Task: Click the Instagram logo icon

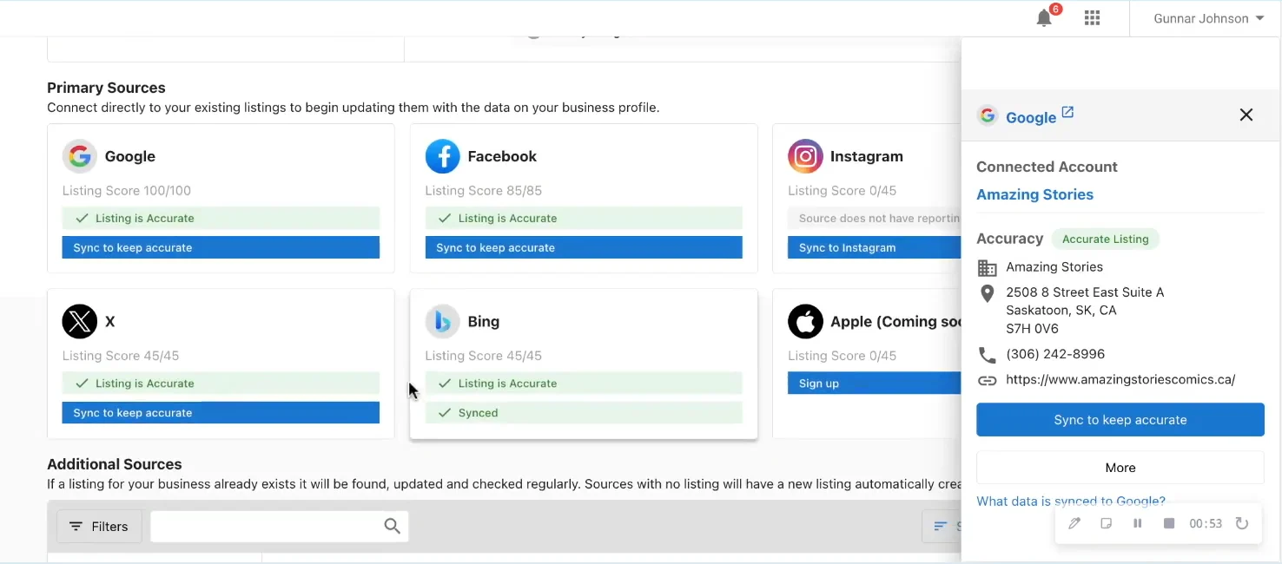Action: point(805,156)
